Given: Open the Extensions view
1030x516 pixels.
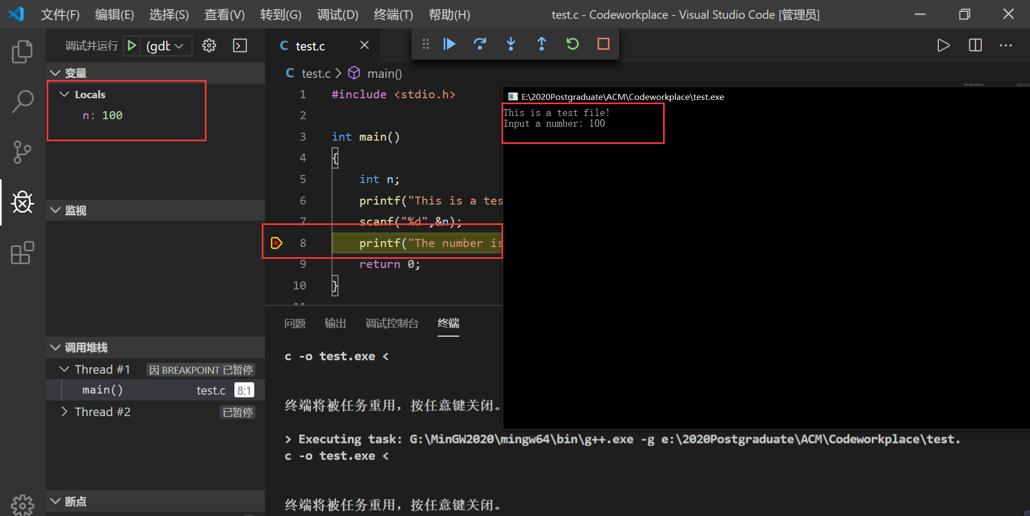Looking at the screenshot, I should (x=22, y=252).
